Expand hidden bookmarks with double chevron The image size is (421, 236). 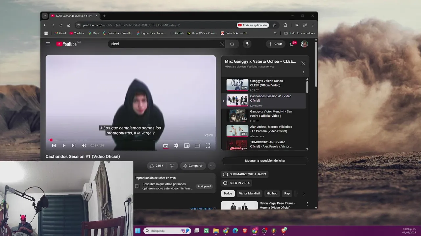(275, 33)
